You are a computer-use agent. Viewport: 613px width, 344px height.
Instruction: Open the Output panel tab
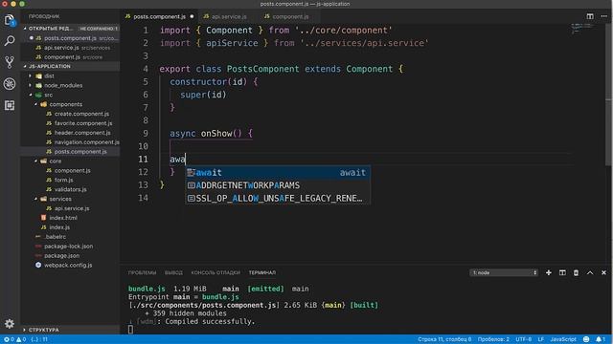click(173, 272)
